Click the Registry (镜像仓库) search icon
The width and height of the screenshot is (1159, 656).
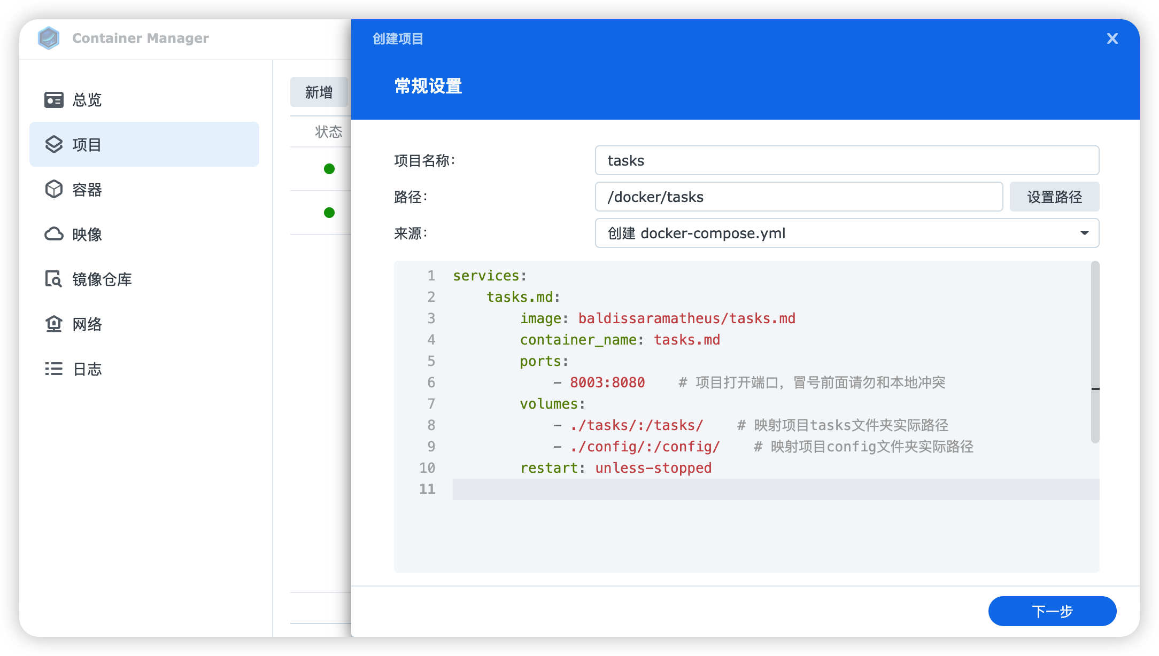[x=53, y=279]
